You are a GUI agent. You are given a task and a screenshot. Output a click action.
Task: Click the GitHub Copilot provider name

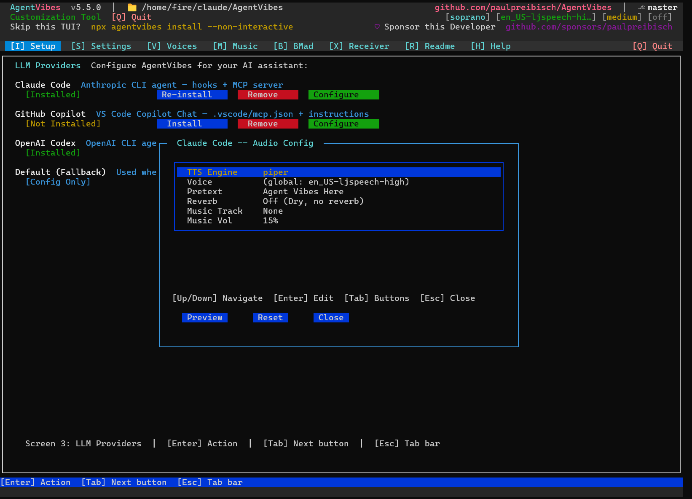click(x=51, y=114)
